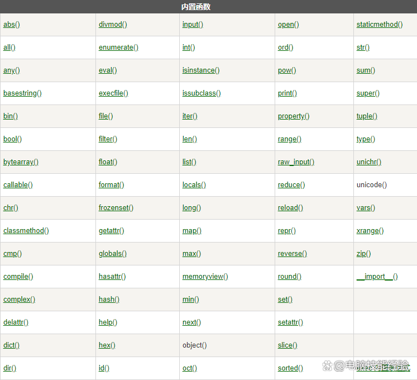Open the complex() link
Viewport: 417px width, 380px height.
click(x=19, y=300)
